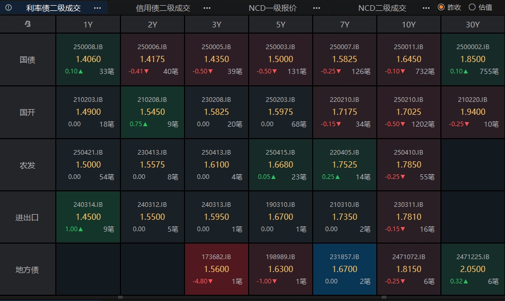Grab the right splitter handle at bottom edge

click(384, 297)
